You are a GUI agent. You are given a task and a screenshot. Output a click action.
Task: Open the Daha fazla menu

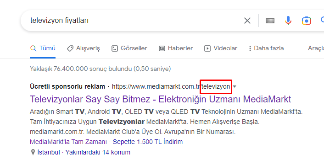click(x=266, y=48)
